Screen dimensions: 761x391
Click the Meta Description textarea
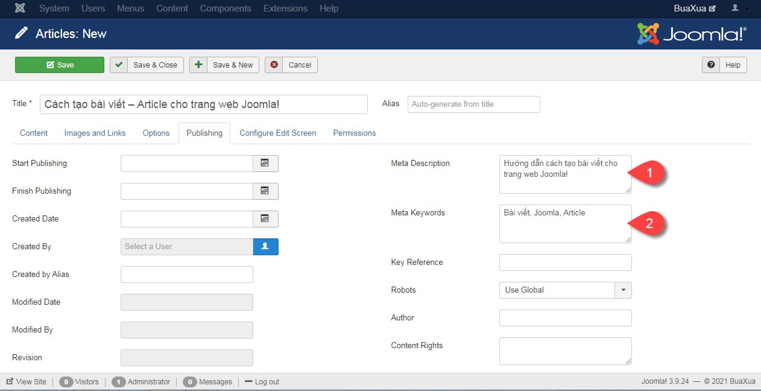566,174
